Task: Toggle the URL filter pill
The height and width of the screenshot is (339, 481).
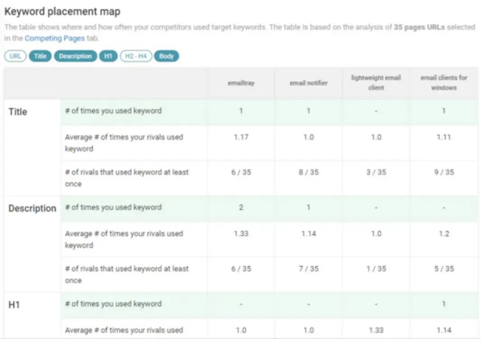Action: pyautogui.click(x=15, y=56)
